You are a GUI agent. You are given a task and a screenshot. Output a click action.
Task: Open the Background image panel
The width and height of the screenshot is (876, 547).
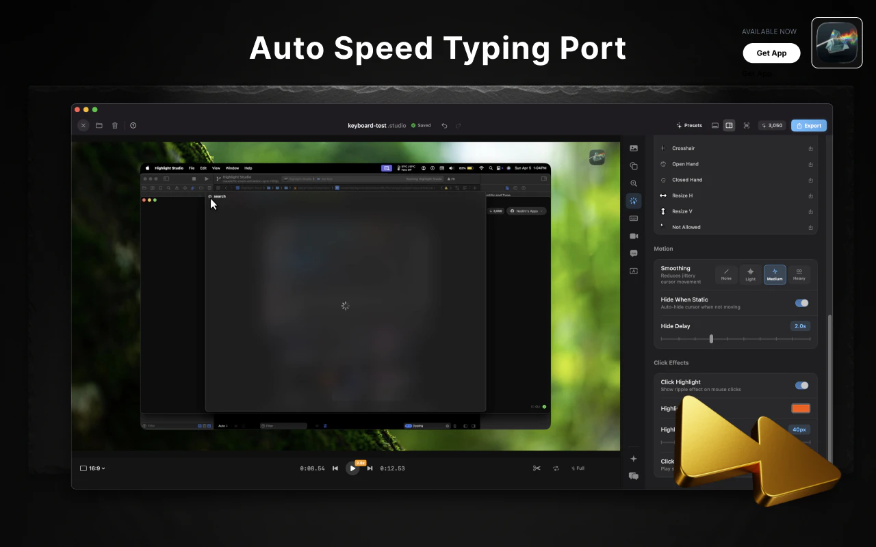point(633,148)
